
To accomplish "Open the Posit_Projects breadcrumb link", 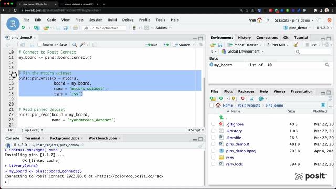I will (x=248, y=105).
